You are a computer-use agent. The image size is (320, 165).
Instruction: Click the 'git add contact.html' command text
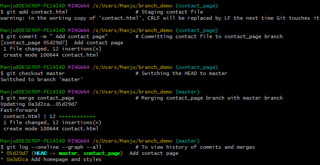(x=37, y=12)
